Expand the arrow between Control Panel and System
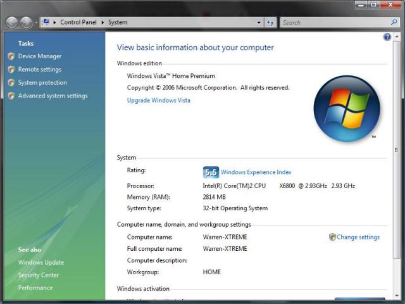The image size is (405, 304). (x=103, y=23)
